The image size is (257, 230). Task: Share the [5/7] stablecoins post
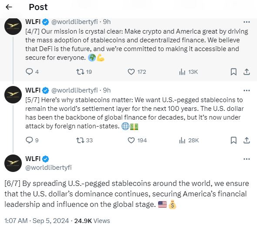[247, 140]
